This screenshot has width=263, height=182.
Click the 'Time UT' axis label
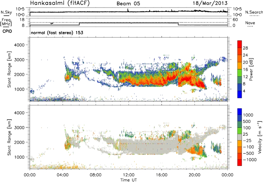(129, 180)
